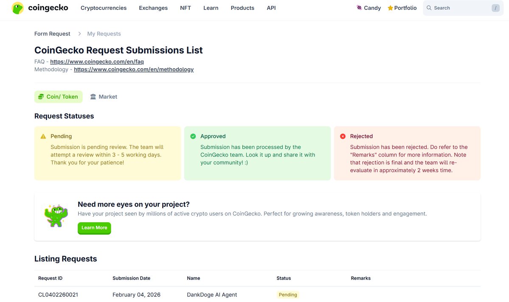Click the Request ID column header
The width and height of the screenshot is (509, 302).
(51, 278)
